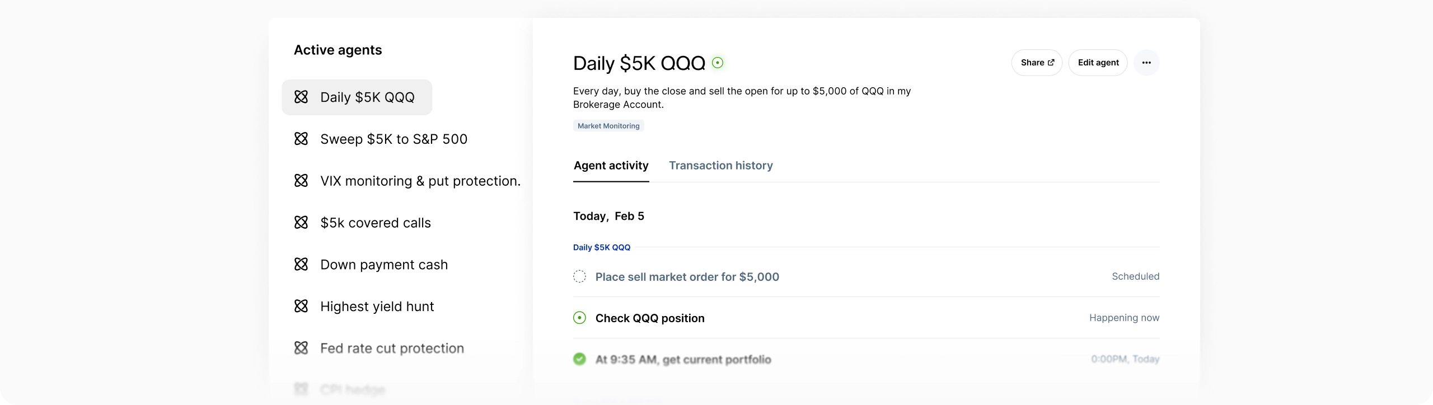Click the green in-progress icon for Check QQQ position

pyautogui.click(x=580, y=318)
